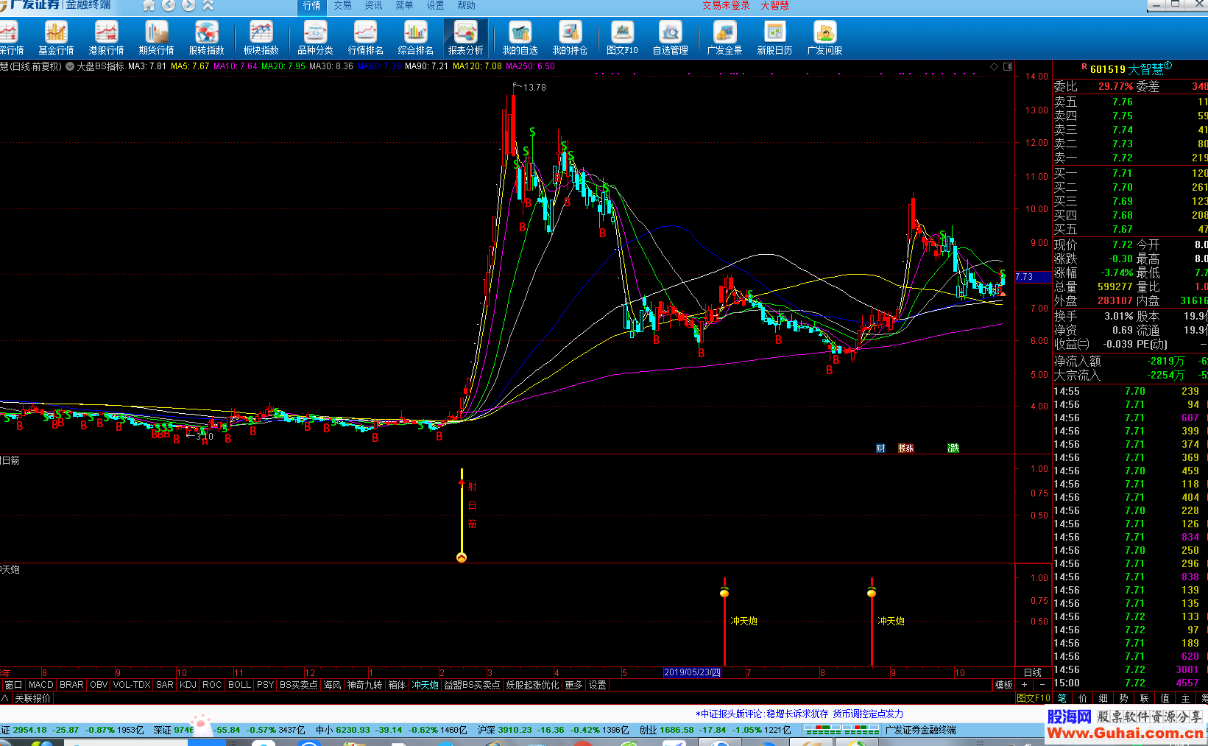Select the BRAR indicator tab
Viewport: 1208px width, 746px height.
[x=71, y=685]
